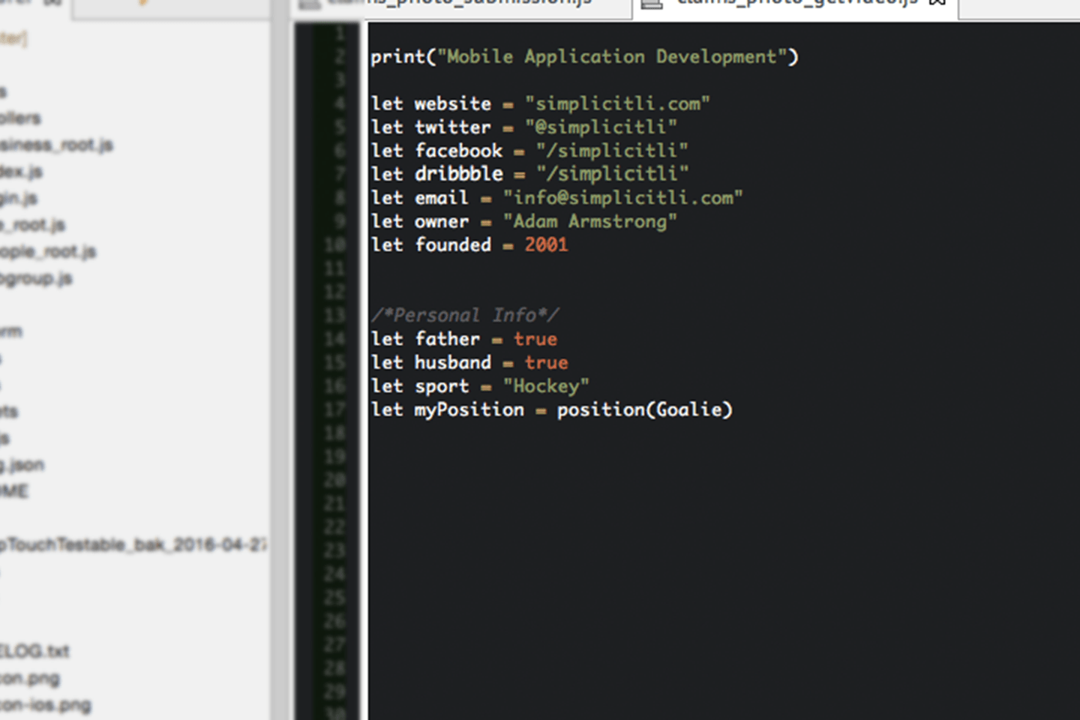Click the value true on the husband line
Screen dimensions: 1080x720
point(546,362)
